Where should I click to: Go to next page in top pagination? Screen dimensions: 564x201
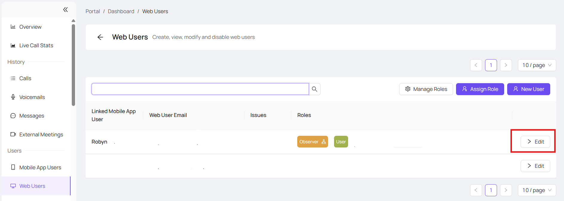[x=506, y=65]
